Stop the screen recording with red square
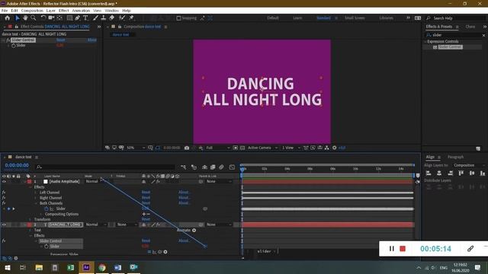The width and height of the screenshot is (488, 274). click(403, 249)
